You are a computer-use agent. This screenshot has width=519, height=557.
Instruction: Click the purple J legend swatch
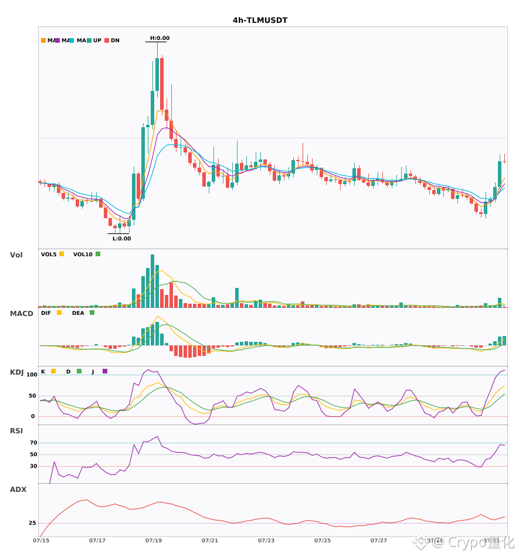[x=105, y=371]
